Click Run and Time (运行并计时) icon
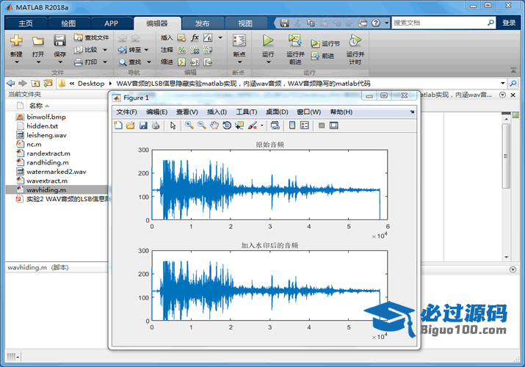The width and height of the screenshot is (525, 367). click(355, 40)
